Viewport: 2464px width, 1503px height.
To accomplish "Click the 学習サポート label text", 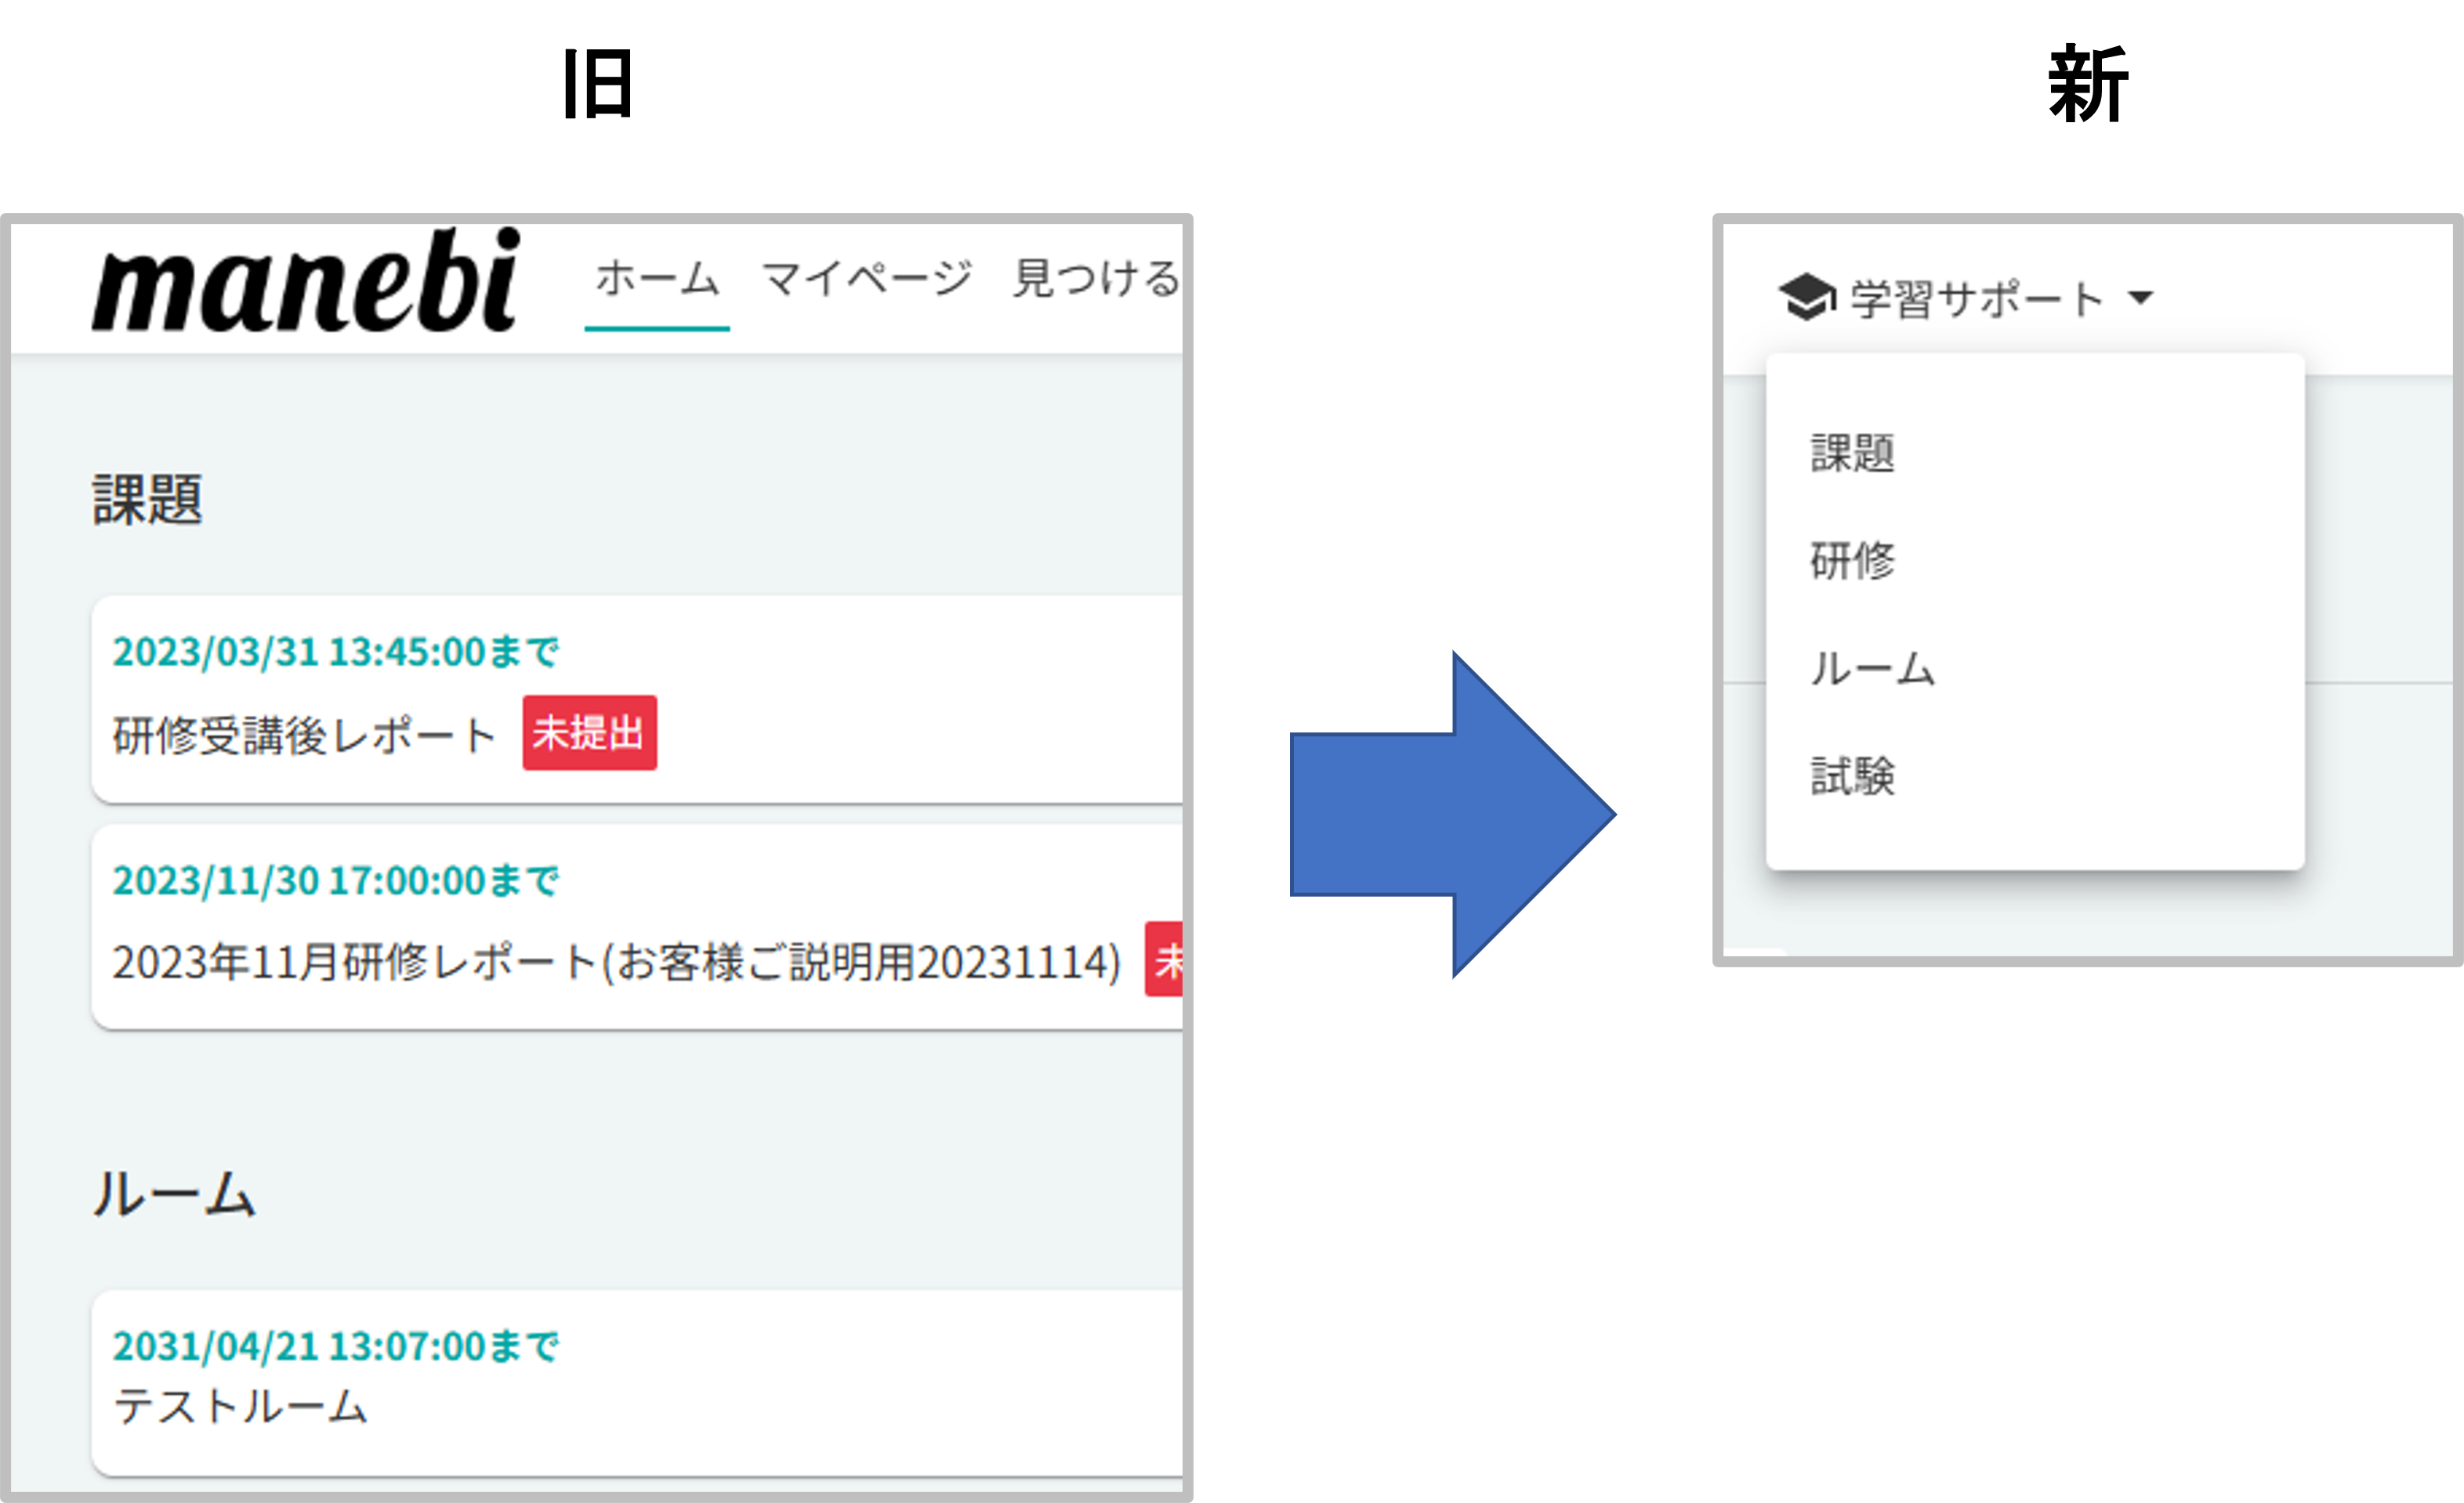I will (1977, 299).
